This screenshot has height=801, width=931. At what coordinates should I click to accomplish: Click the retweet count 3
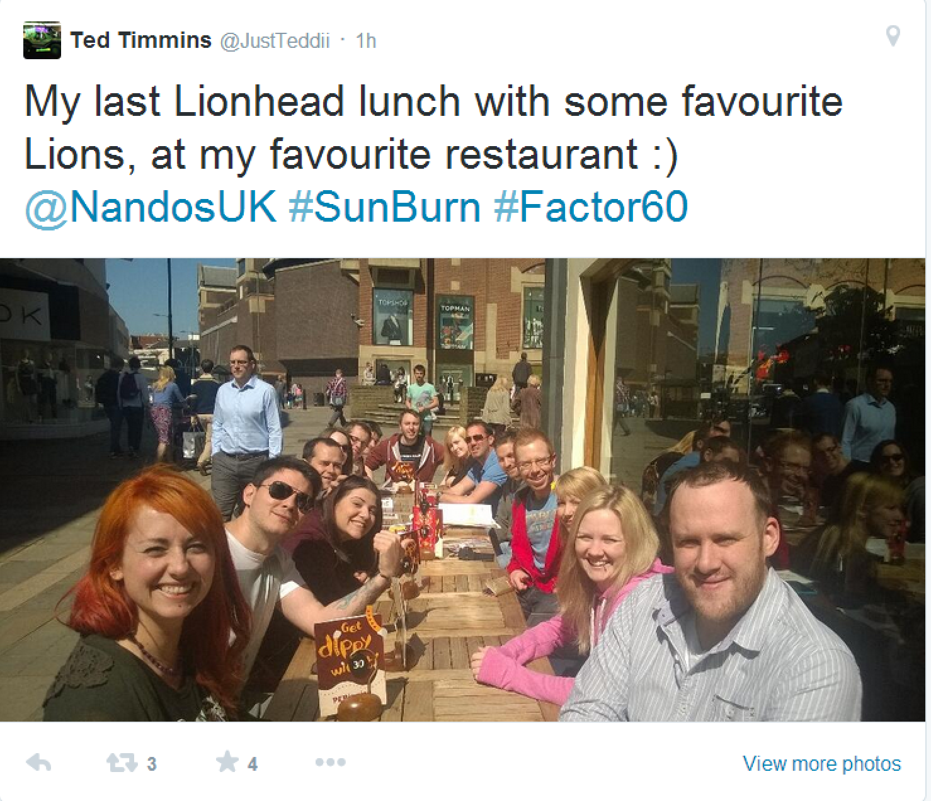[151, 764]
